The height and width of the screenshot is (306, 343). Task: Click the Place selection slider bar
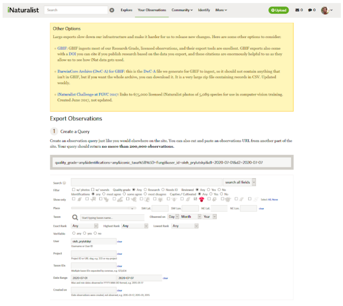pos(104,208)
